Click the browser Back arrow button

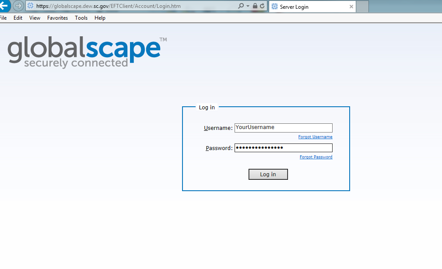[x=4, y=6]
